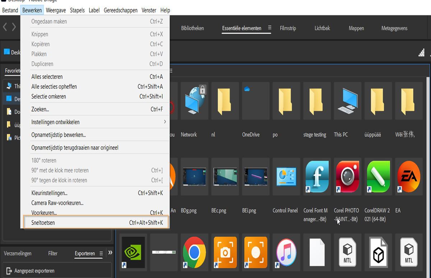Click This PC icon in Favorieten panel

point(9,86)
